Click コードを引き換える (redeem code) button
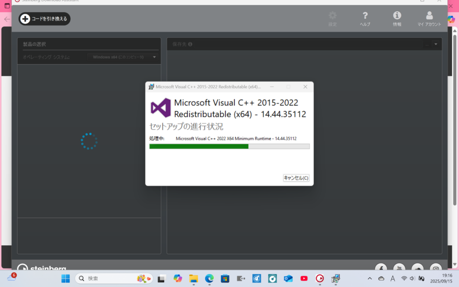The height and width of the screenshot is (287, 459). click(x=44, y=19)
